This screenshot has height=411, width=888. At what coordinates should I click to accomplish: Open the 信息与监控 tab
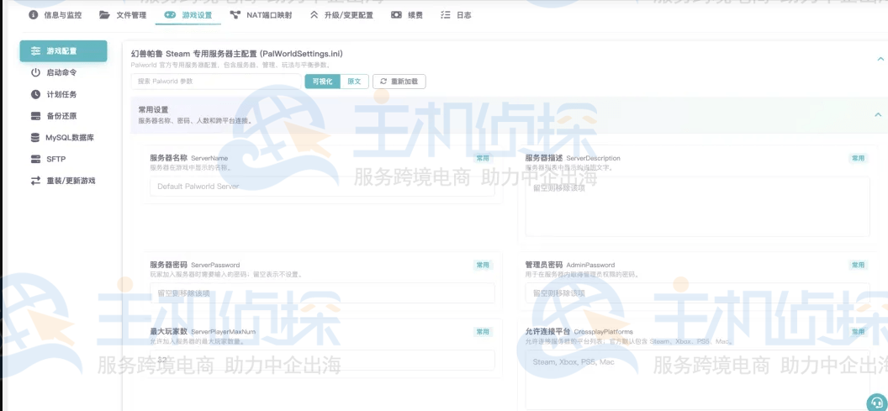[55, 15]
